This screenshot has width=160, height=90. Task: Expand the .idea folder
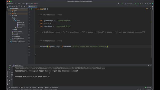click(x=11, y=12)
